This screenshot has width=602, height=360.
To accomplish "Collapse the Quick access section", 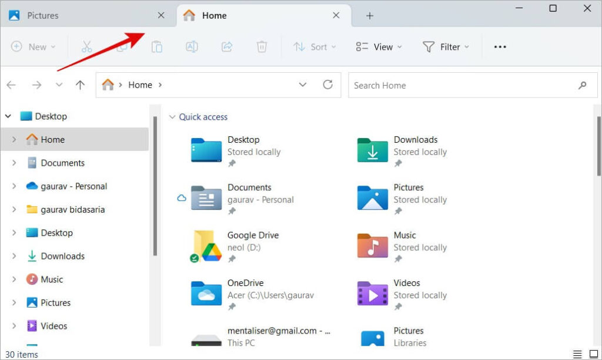I will [172, 116].
